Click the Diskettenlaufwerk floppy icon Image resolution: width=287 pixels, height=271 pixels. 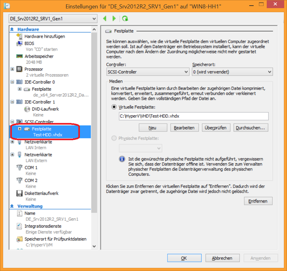point(19,193)
